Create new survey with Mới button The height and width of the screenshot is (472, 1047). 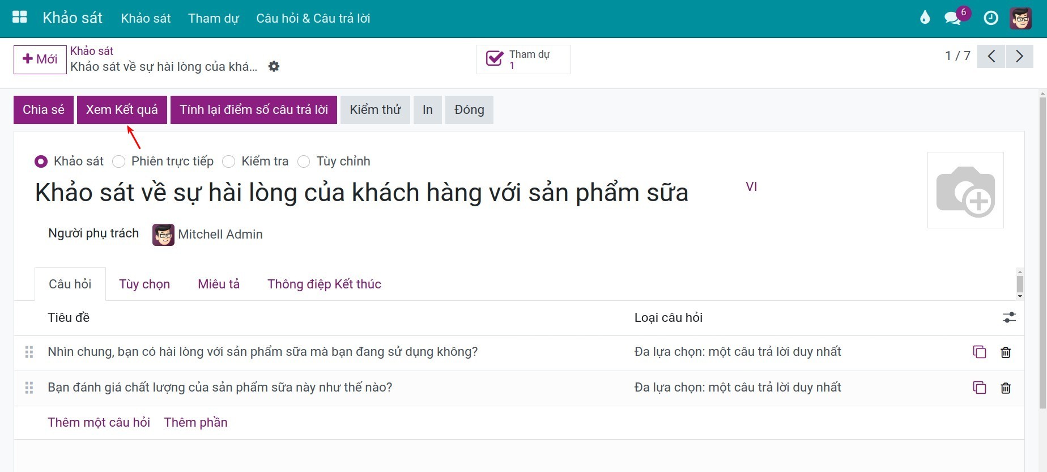coord(40,59)
